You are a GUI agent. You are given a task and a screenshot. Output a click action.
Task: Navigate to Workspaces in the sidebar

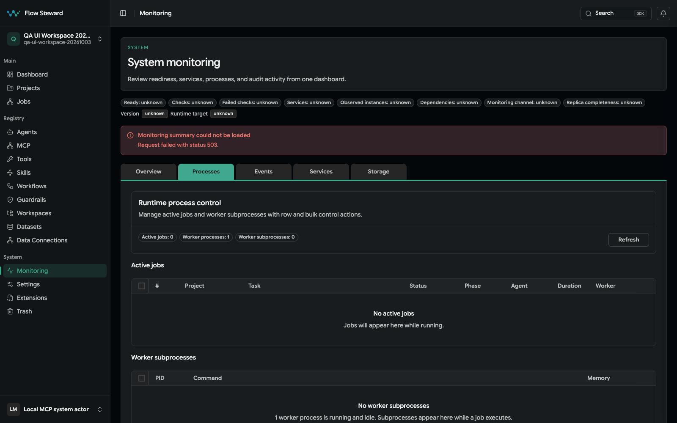pyautogui.click(x=55, y=213)
